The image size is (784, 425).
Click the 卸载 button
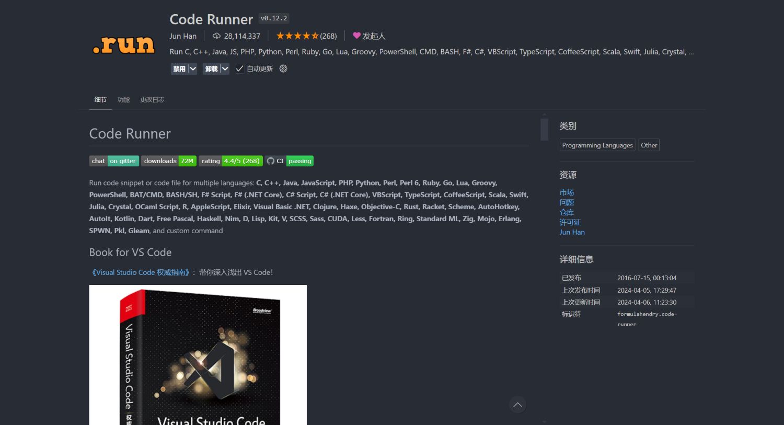(x=211, y=68)
